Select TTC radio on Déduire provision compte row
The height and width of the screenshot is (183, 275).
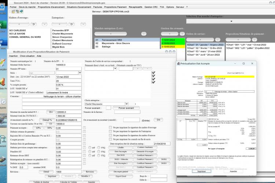click(99, 147)
